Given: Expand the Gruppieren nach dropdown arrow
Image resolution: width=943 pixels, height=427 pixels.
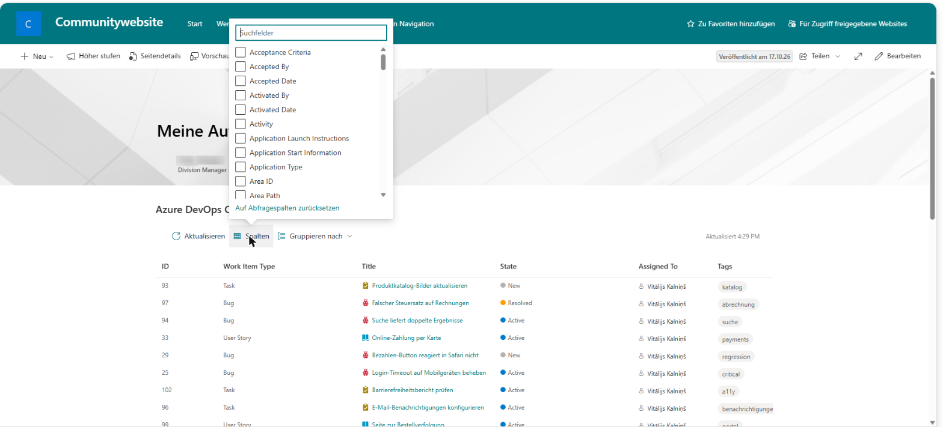Looking at the screenshot, I should pos(349,236).
